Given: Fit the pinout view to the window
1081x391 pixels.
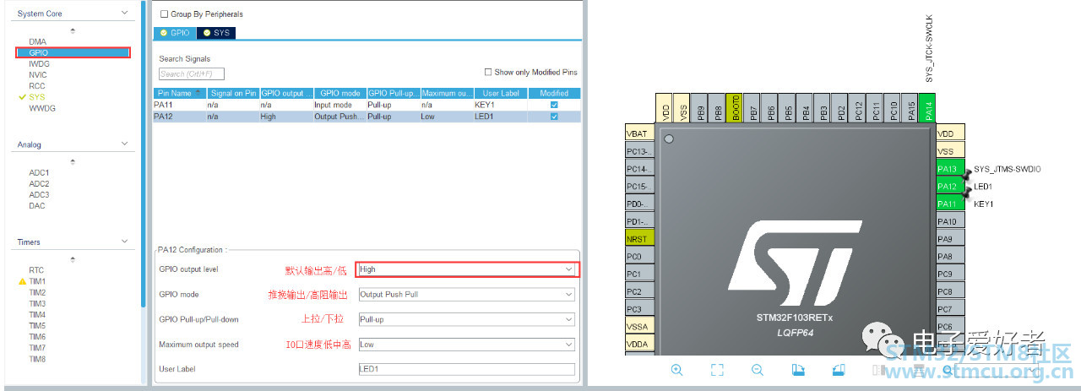Looking at the screenshot, I should pyautogui.click(x=717, y=370).
